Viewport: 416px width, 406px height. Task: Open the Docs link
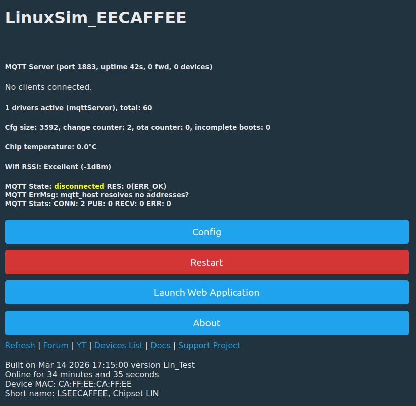(x=161, y=346)
